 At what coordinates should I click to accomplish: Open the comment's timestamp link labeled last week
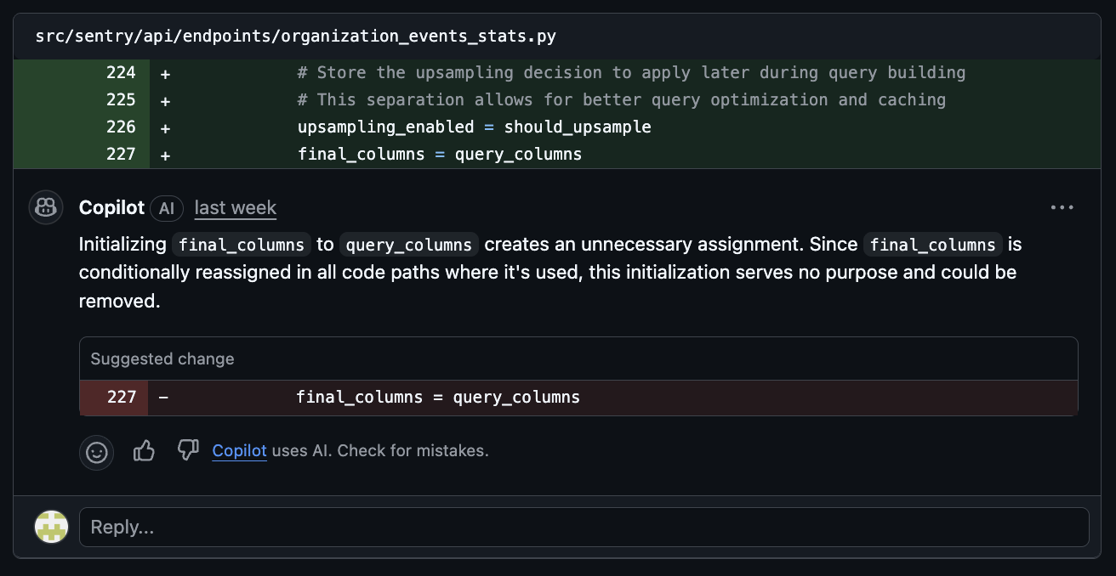(235, 208)
